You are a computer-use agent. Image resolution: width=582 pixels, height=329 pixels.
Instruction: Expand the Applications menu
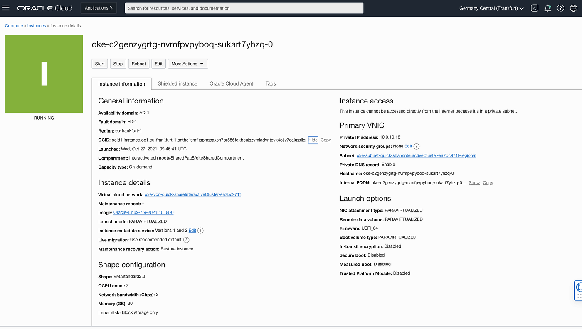pos(99,8)
